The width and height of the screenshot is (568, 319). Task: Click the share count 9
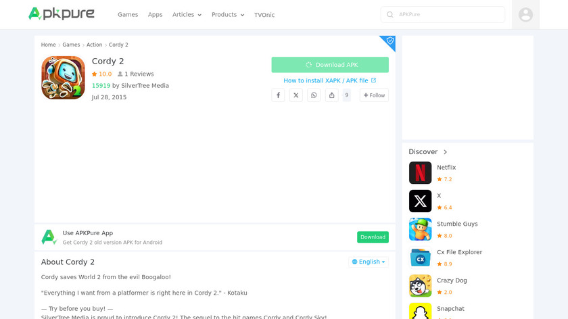(347, 95)
